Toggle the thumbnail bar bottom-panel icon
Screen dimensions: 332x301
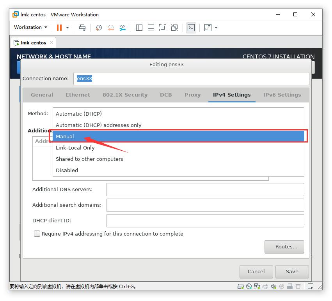coord(151,28)
